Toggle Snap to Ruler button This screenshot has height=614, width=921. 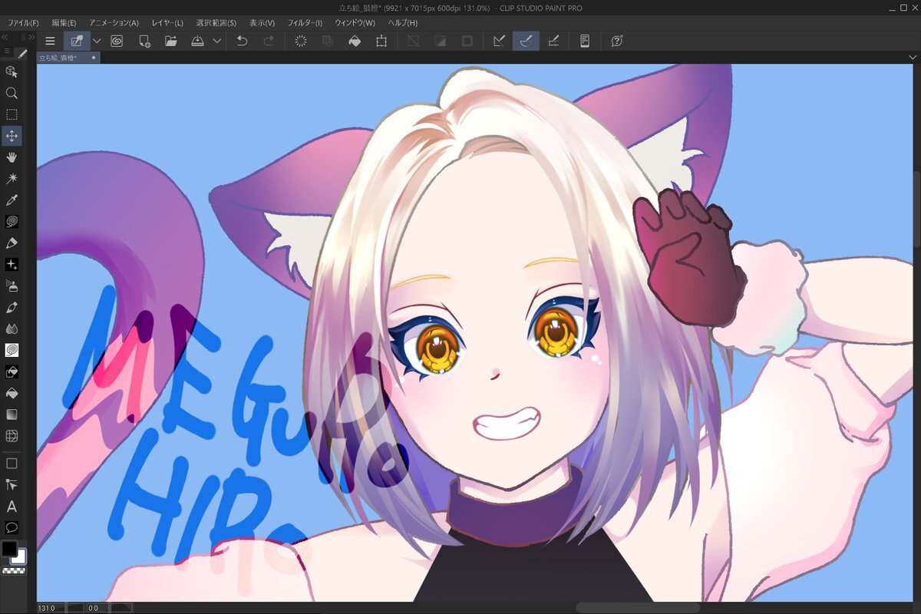(499, 41)
